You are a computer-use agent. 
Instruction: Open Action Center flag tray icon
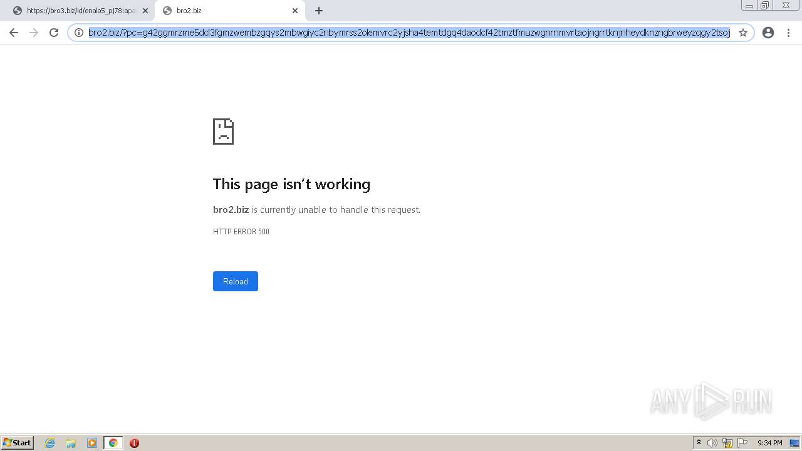[x=742, y=443]
